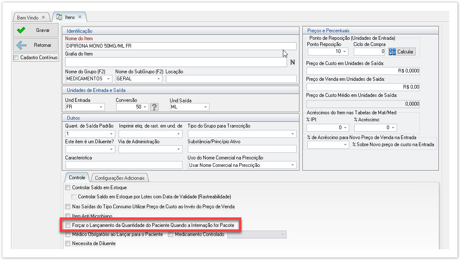460x260 pixels.
Task: Check Controlar Saldo em Estoque
Action: pyautogui.click(x=68, y=188)
